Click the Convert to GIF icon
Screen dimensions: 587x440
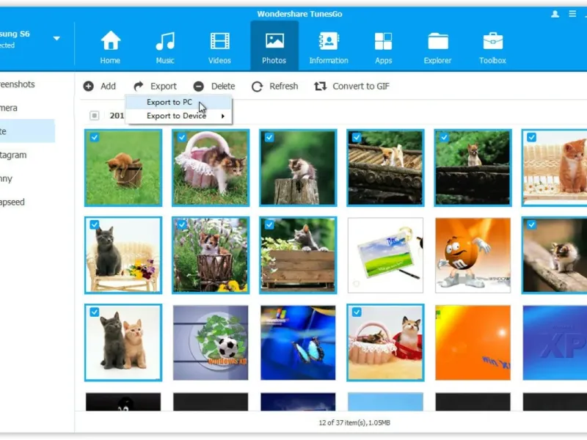320,87
